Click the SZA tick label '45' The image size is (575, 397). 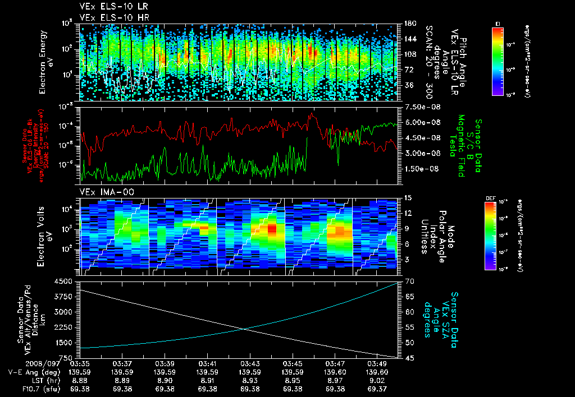pyautogui.click(x=409, y=358)
